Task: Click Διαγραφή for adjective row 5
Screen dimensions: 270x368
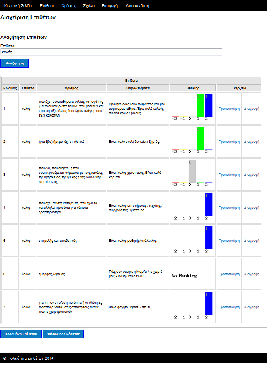Action: click(x=252, y=241)
